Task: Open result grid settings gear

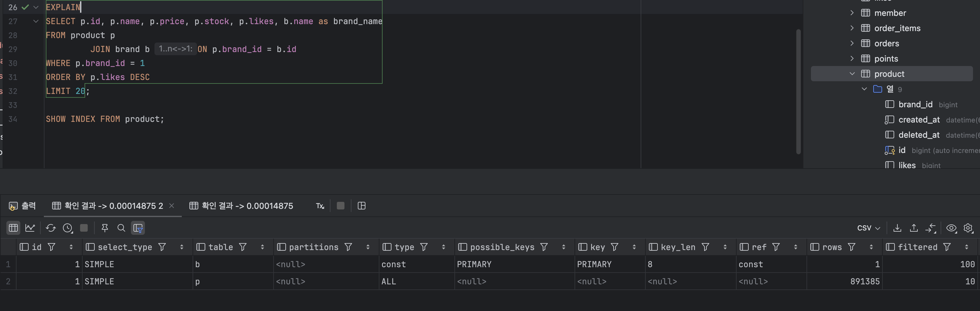Action: [x=968, y=228]
